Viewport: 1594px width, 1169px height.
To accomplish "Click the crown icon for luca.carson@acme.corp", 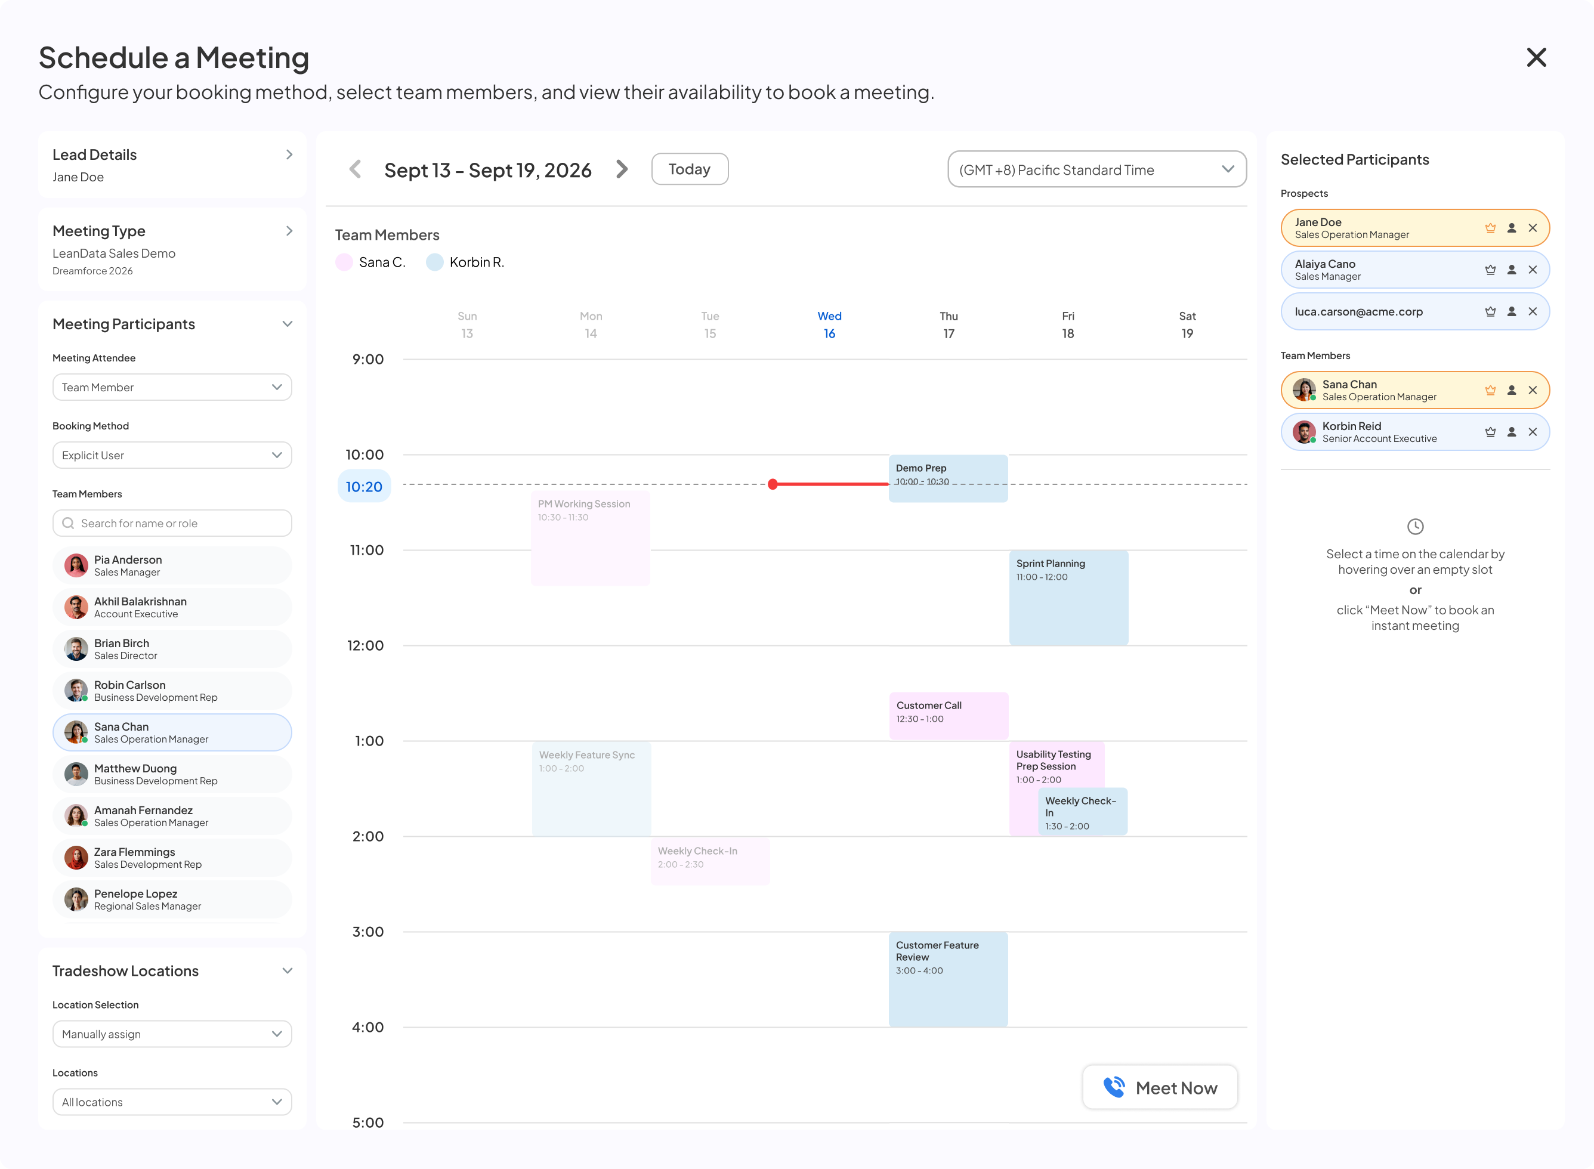I will pyautogui.click(x=1491, y=311).
